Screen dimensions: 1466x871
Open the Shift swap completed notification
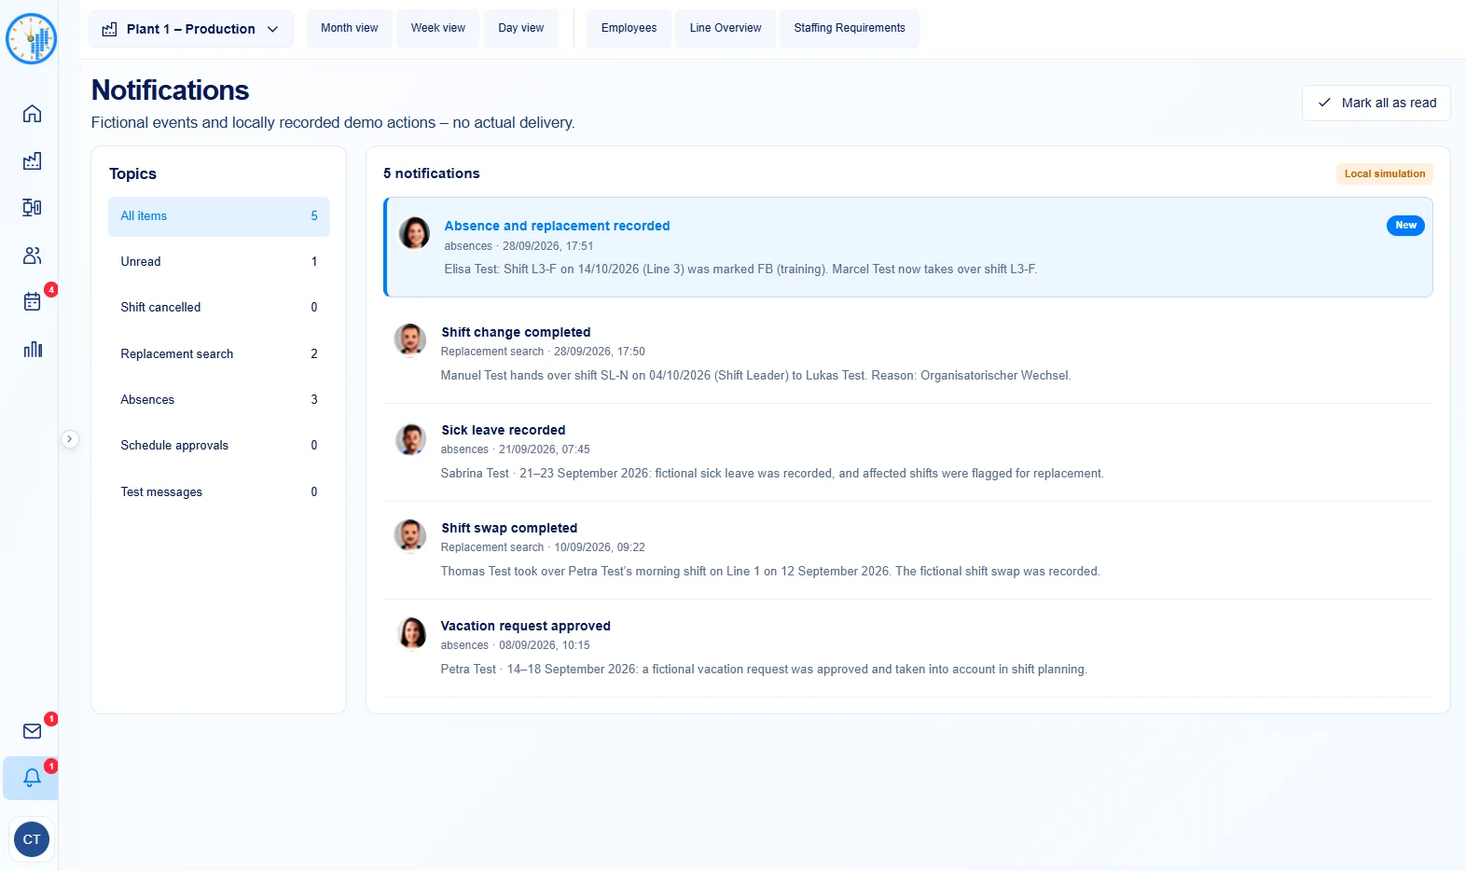click(x=908, y=550)
